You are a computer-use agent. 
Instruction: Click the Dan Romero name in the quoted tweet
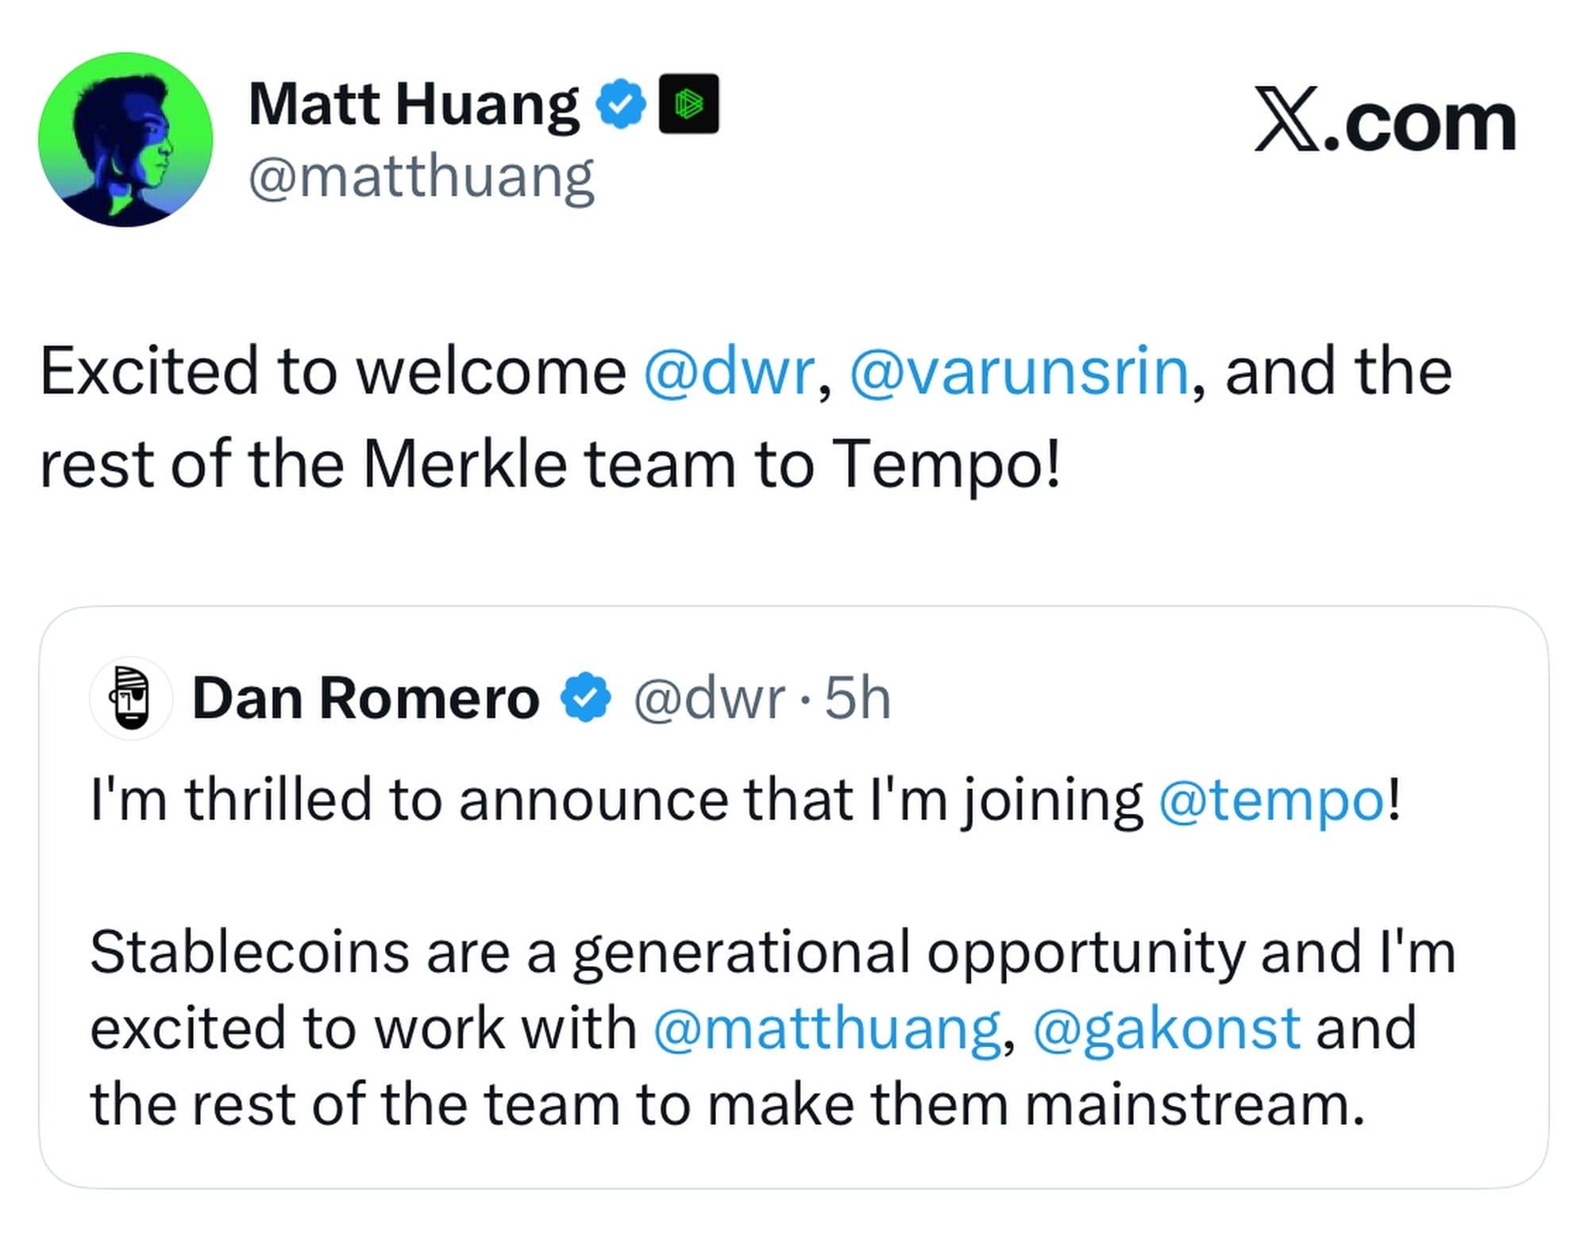(x=366, y=699)
